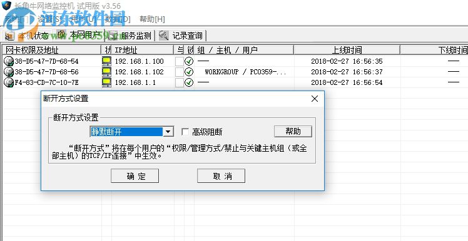Select IP address 192.168.1.1
The height and width of the screenshot is (241, 468).
pos(135,82)
